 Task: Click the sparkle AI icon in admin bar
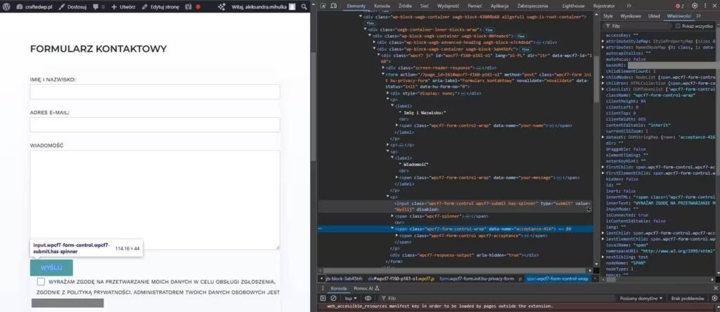221,7
